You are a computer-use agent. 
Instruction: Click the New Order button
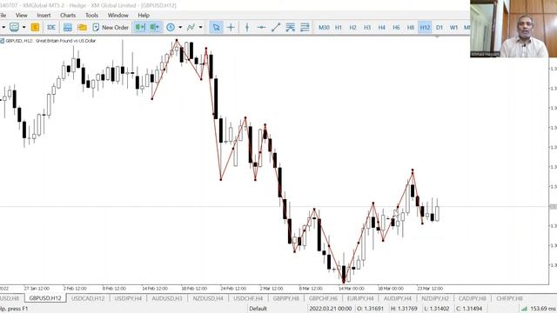click(x=111, y=27)
